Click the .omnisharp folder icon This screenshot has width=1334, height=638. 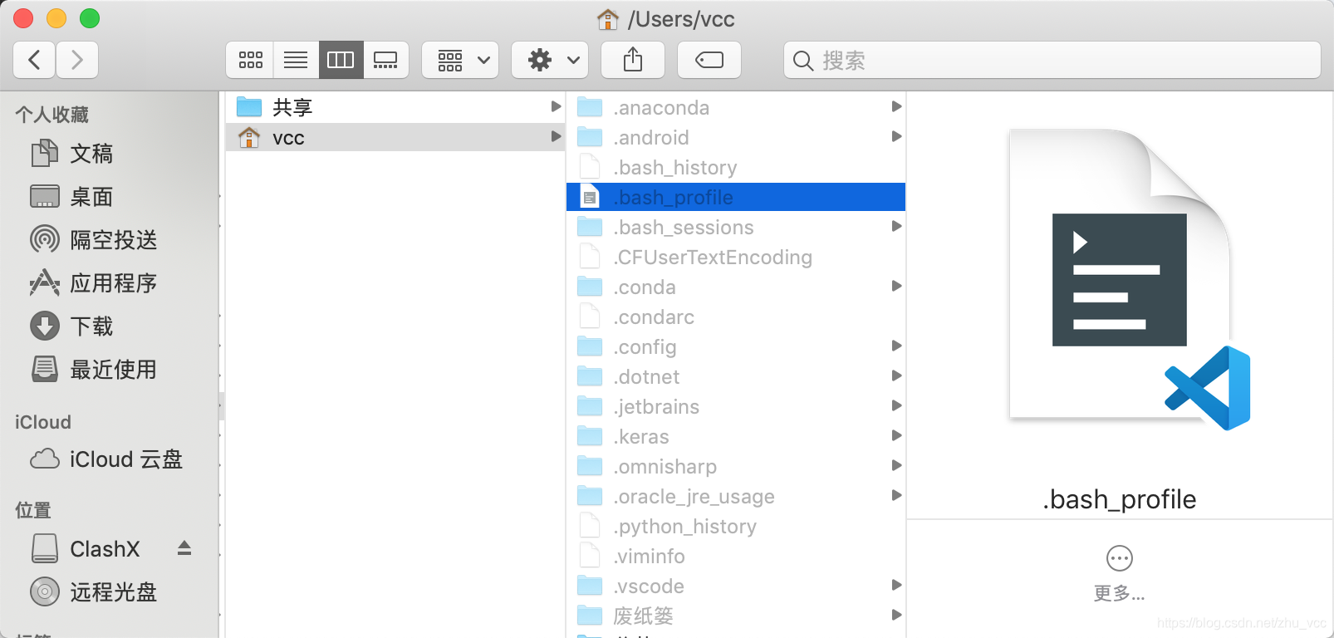pyautogui.click(x=590, y=466)
